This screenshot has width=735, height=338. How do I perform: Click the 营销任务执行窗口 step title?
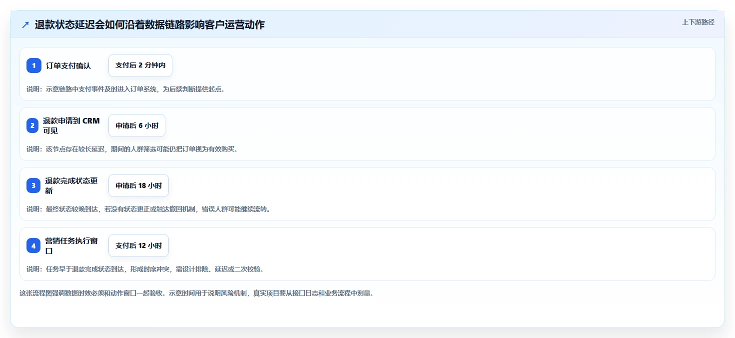coord(71,245)
